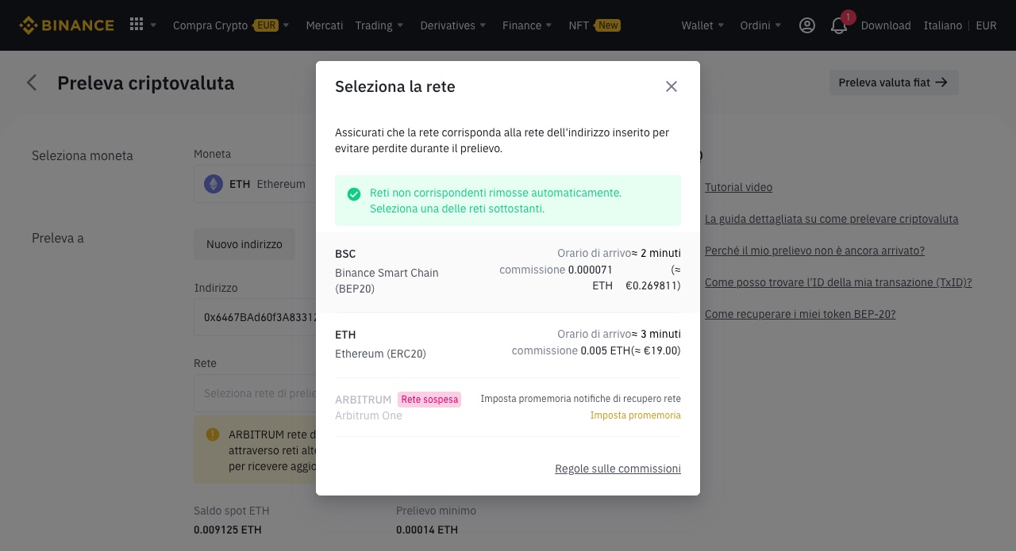Select the ETH Ethereum ERC20 network
The width and height of the screenshot is (1016, 551).
[x=508, y=344]
